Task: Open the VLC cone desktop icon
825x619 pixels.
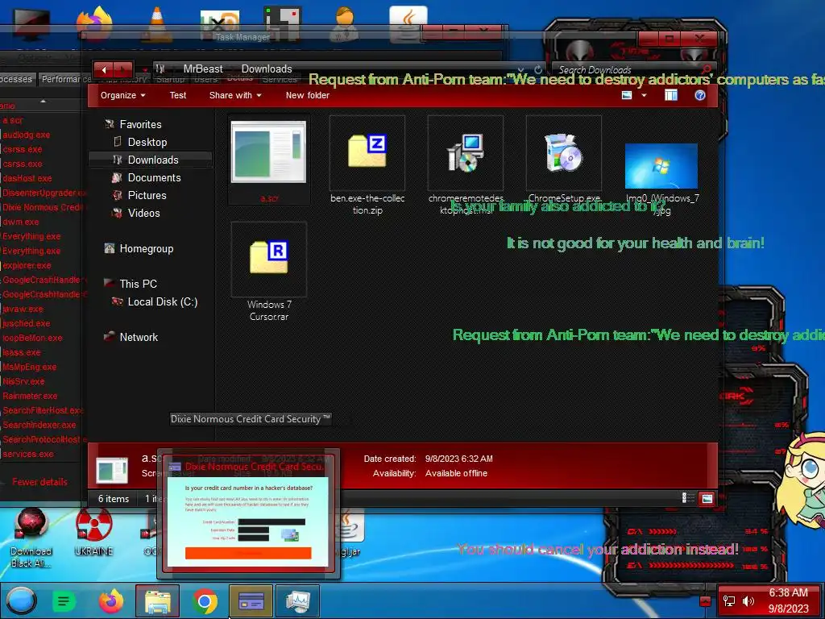Action: point(157,24)
